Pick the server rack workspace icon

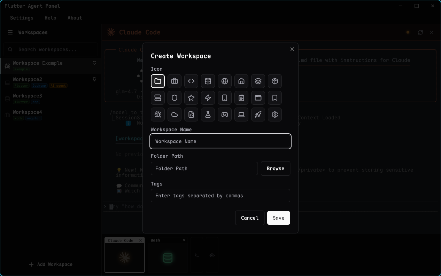tap(158, 98)
